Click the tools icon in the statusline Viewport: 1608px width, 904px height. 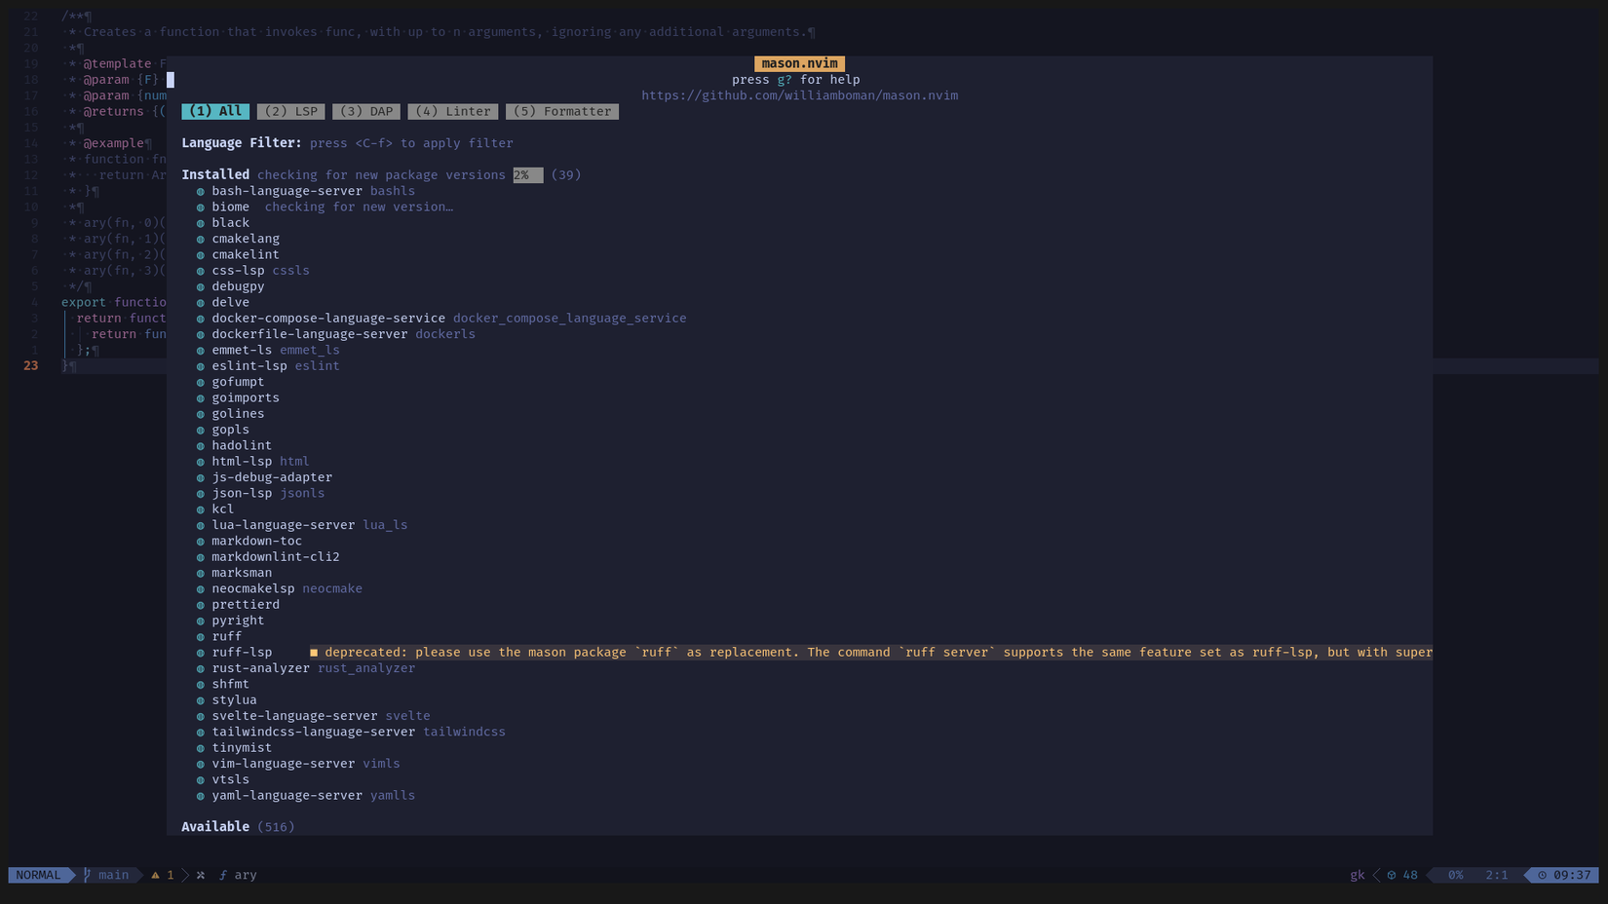tap(200, 875)
